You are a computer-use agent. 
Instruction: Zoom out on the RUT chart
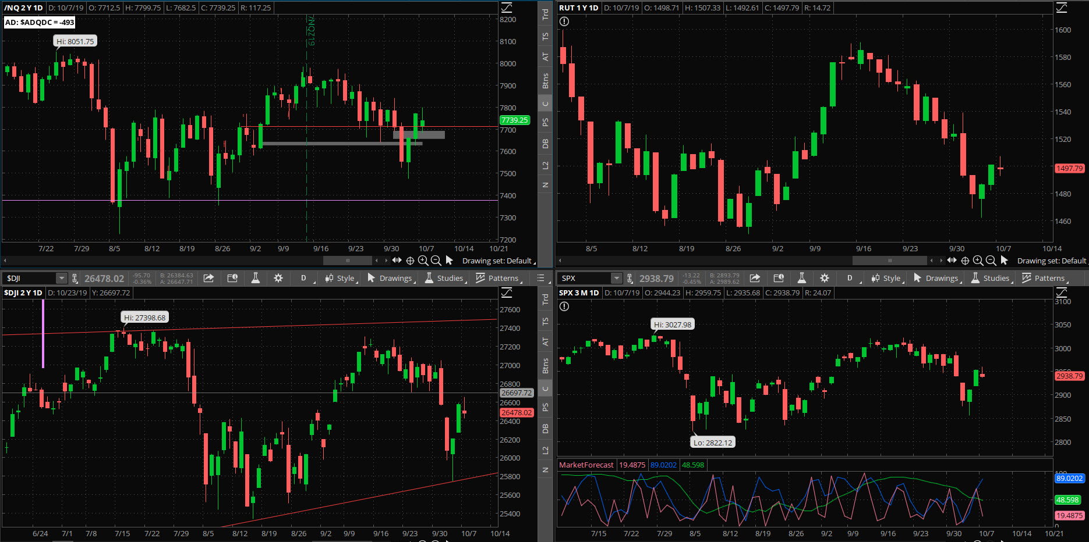coord(991,261)
